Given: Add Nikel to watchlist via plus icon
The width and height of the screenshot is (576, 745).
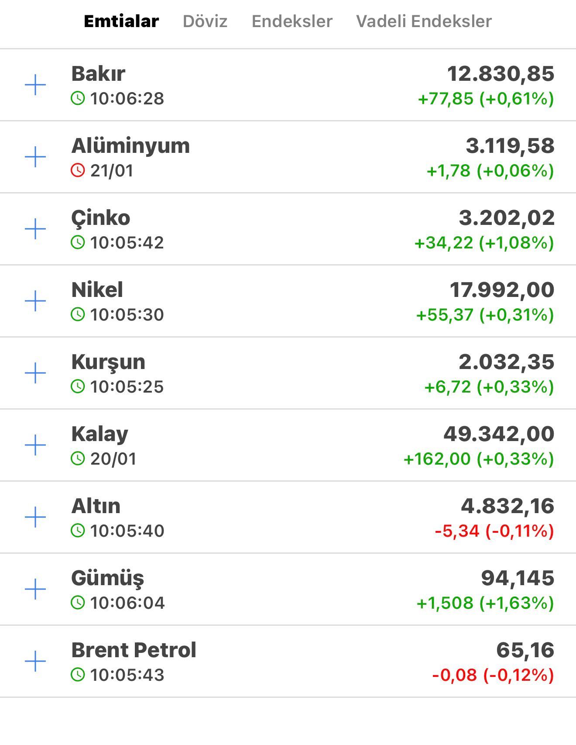Looking at the screenshot, I should [x=35, y=301].
